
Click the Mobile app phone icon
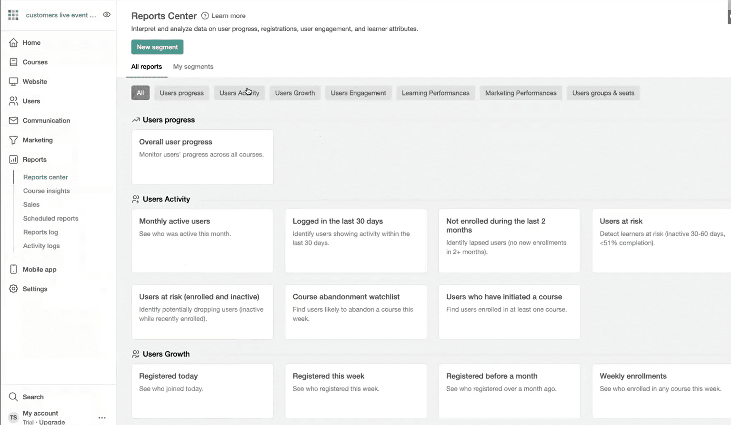[14, 269]
